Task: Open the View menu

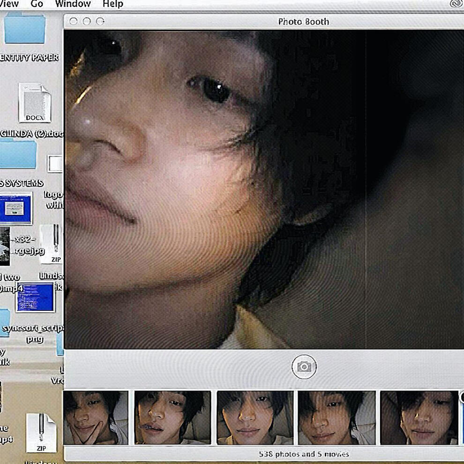Action: [x=9, y=4]
